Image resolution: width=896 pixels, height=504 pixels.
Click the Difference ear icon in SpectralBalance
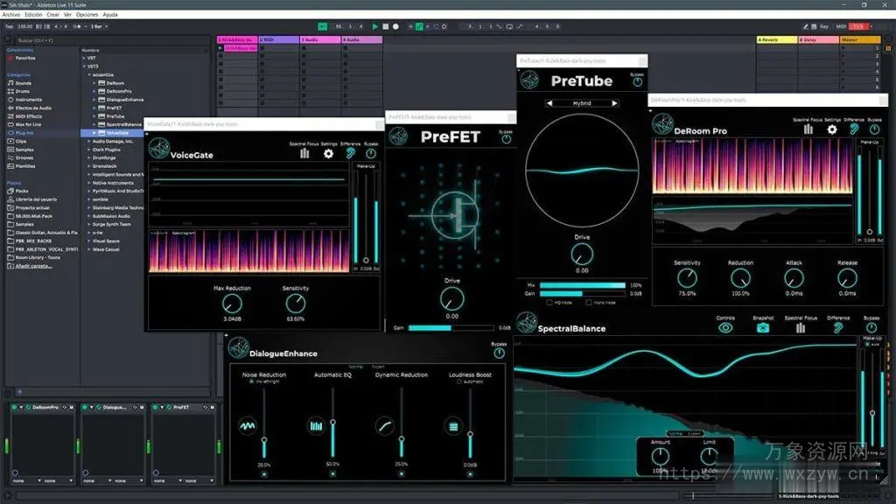838,326
